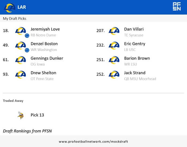Click the Rams logo beside Eric Gentry
This screenshot has width=187, height=147.
[114, 45]
